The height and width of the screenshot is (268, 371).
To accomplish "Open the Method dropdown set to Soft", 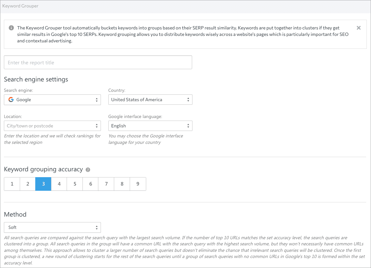I will (x=52, y=228).
